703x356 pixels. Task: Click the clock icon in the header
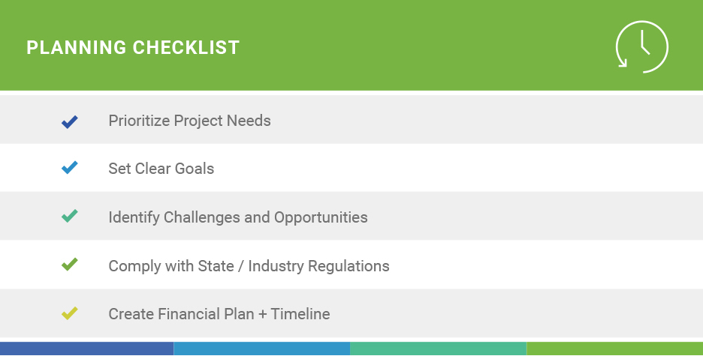coord(642,46)
